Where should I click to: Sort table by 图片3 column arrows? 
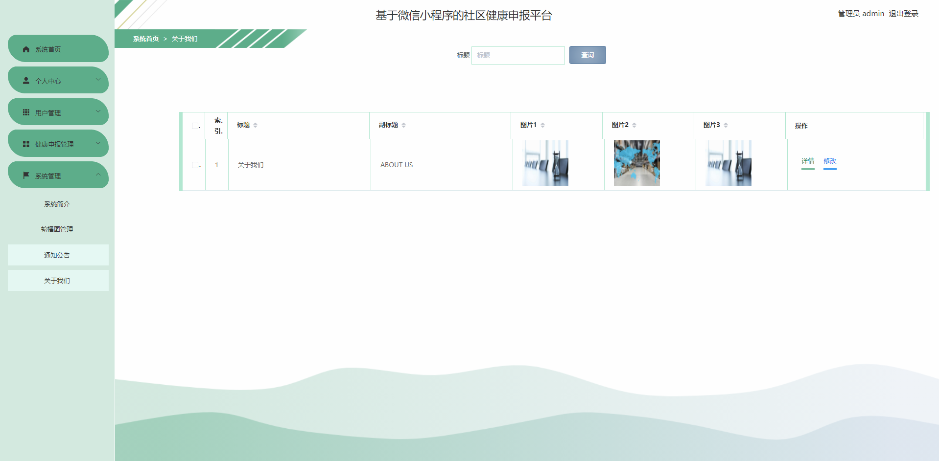click(x=726, y=125)
